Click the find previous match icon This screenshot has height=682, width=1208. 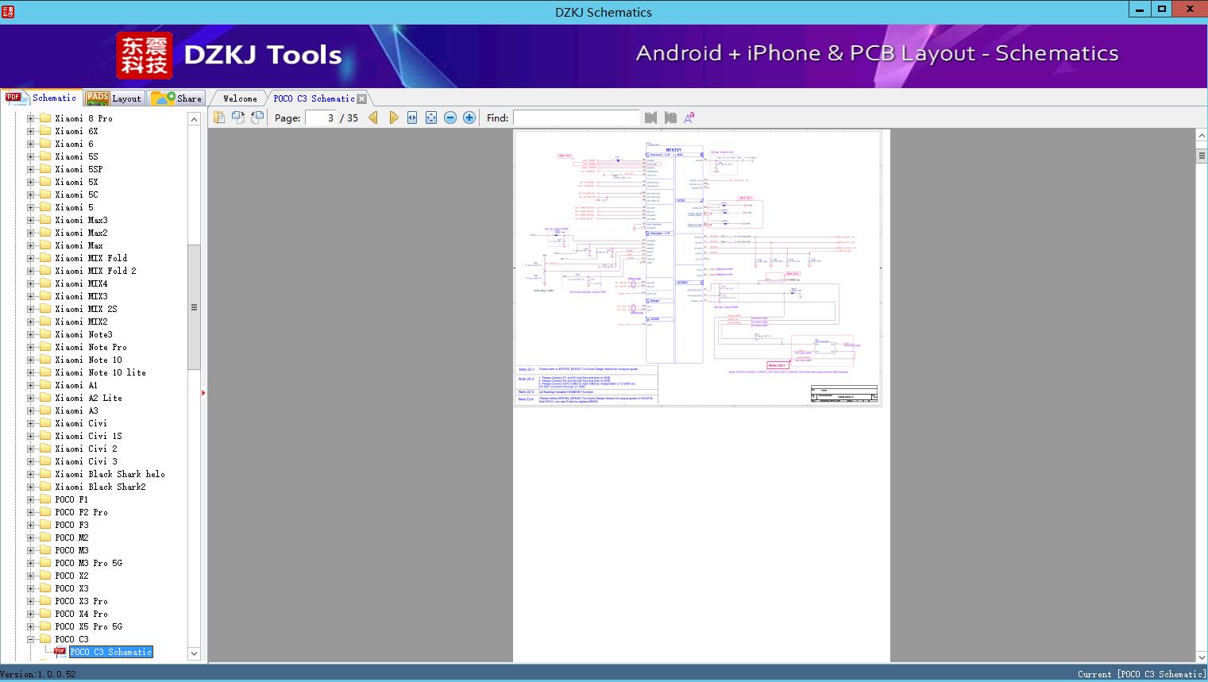(651, 118)
